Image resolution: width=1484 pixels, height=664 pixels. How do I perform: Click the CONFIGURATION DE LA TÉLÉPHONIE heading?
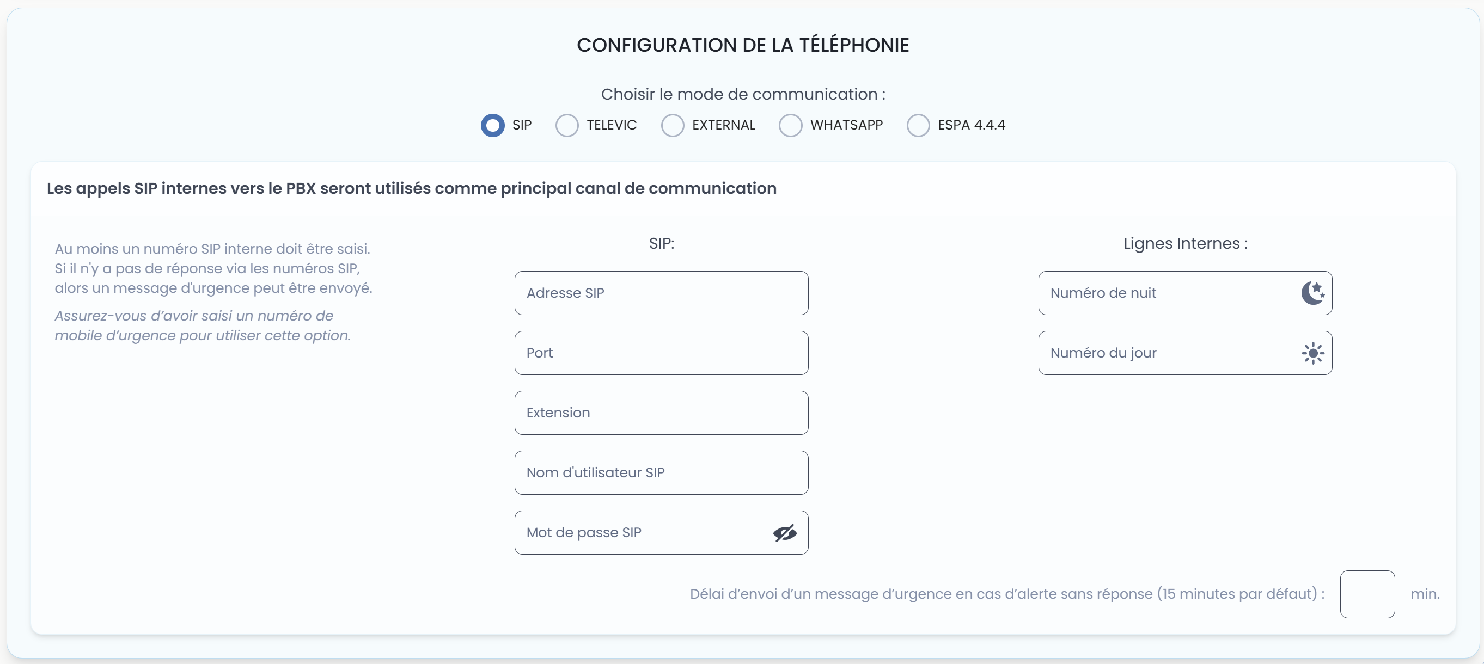[742, 44]
